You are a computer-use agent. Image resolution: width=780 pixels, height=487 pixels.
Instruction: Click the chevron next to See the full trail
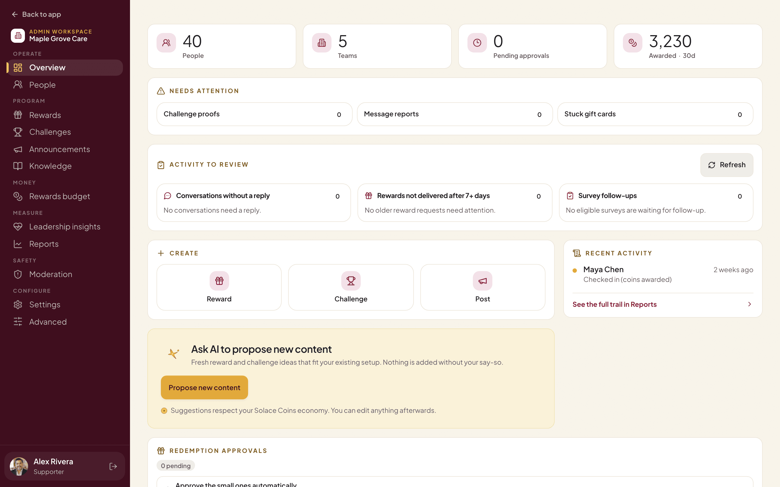coord(749,304)
